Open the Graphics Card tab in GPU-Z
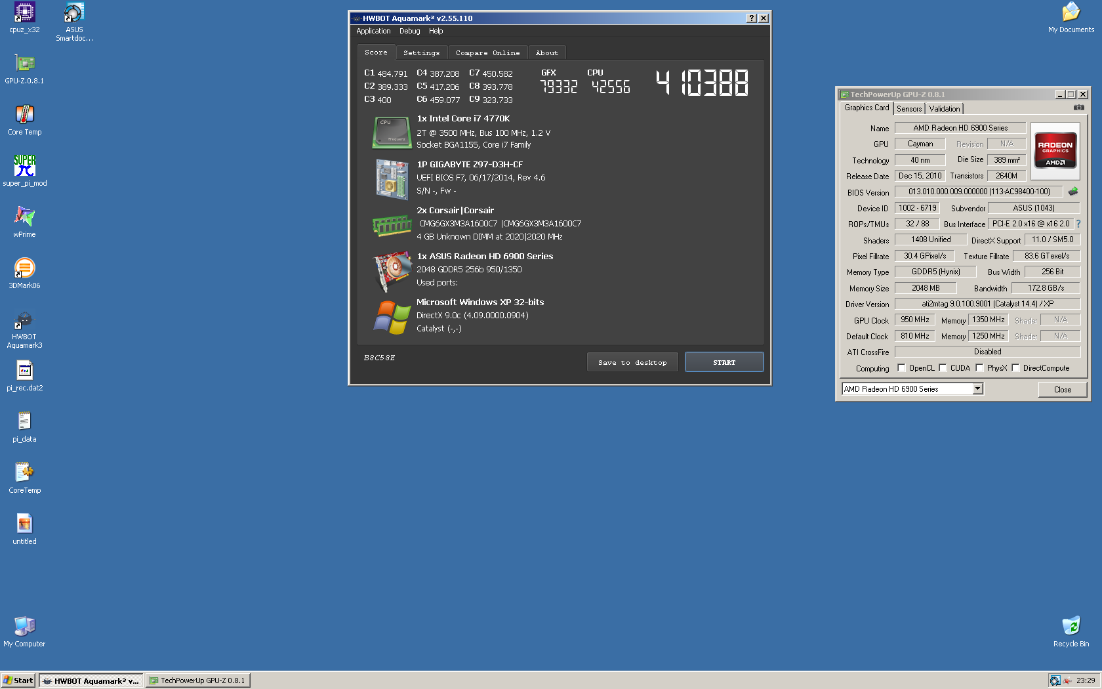The width and height of the screenshot is (1102, 689). [867, 108]
